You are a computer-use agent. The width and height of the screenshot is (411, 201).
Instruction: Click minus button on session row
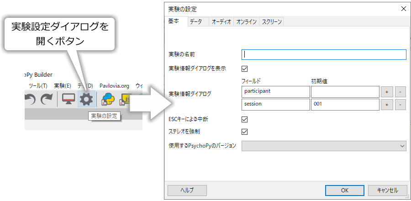[400, 105]
